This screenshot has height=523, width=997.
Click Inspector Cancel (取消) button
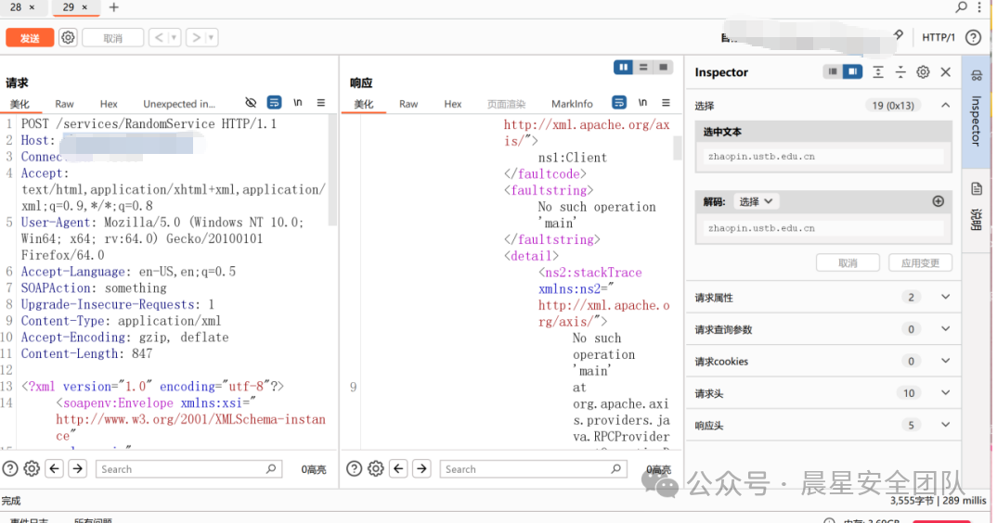point(848,262)
